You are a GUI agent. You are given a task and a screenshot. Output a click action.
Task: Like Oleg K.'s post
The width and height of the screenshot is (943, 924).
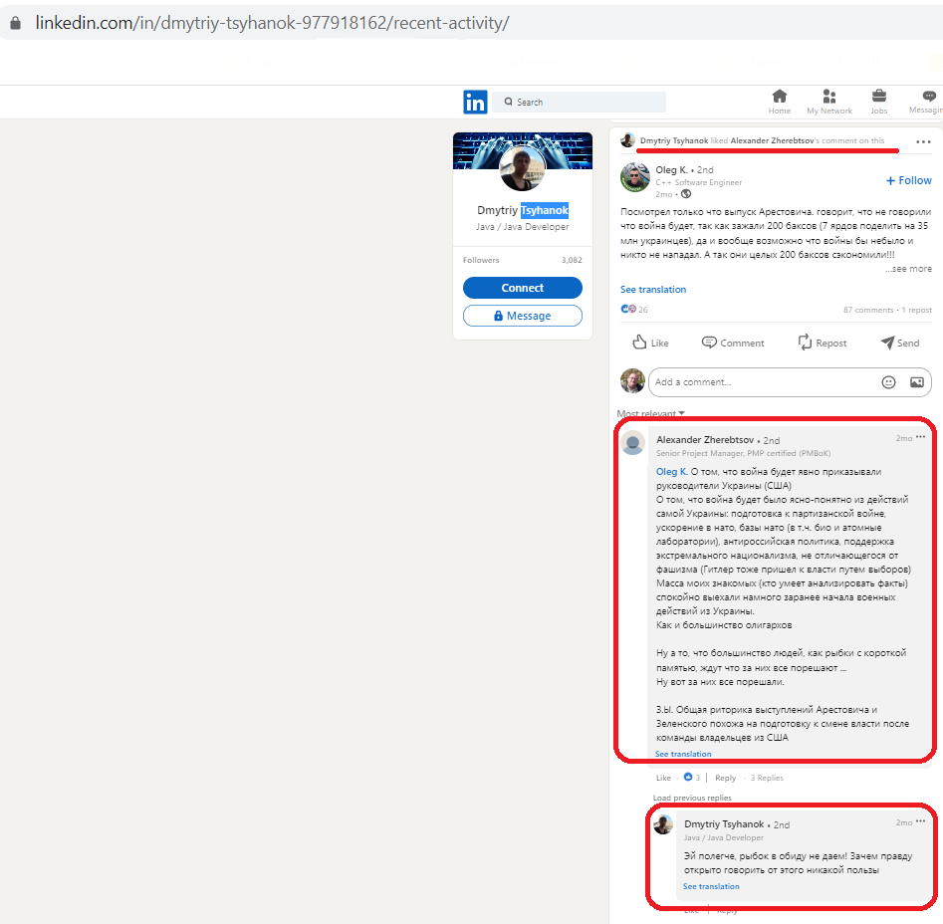tap(650, 343)
